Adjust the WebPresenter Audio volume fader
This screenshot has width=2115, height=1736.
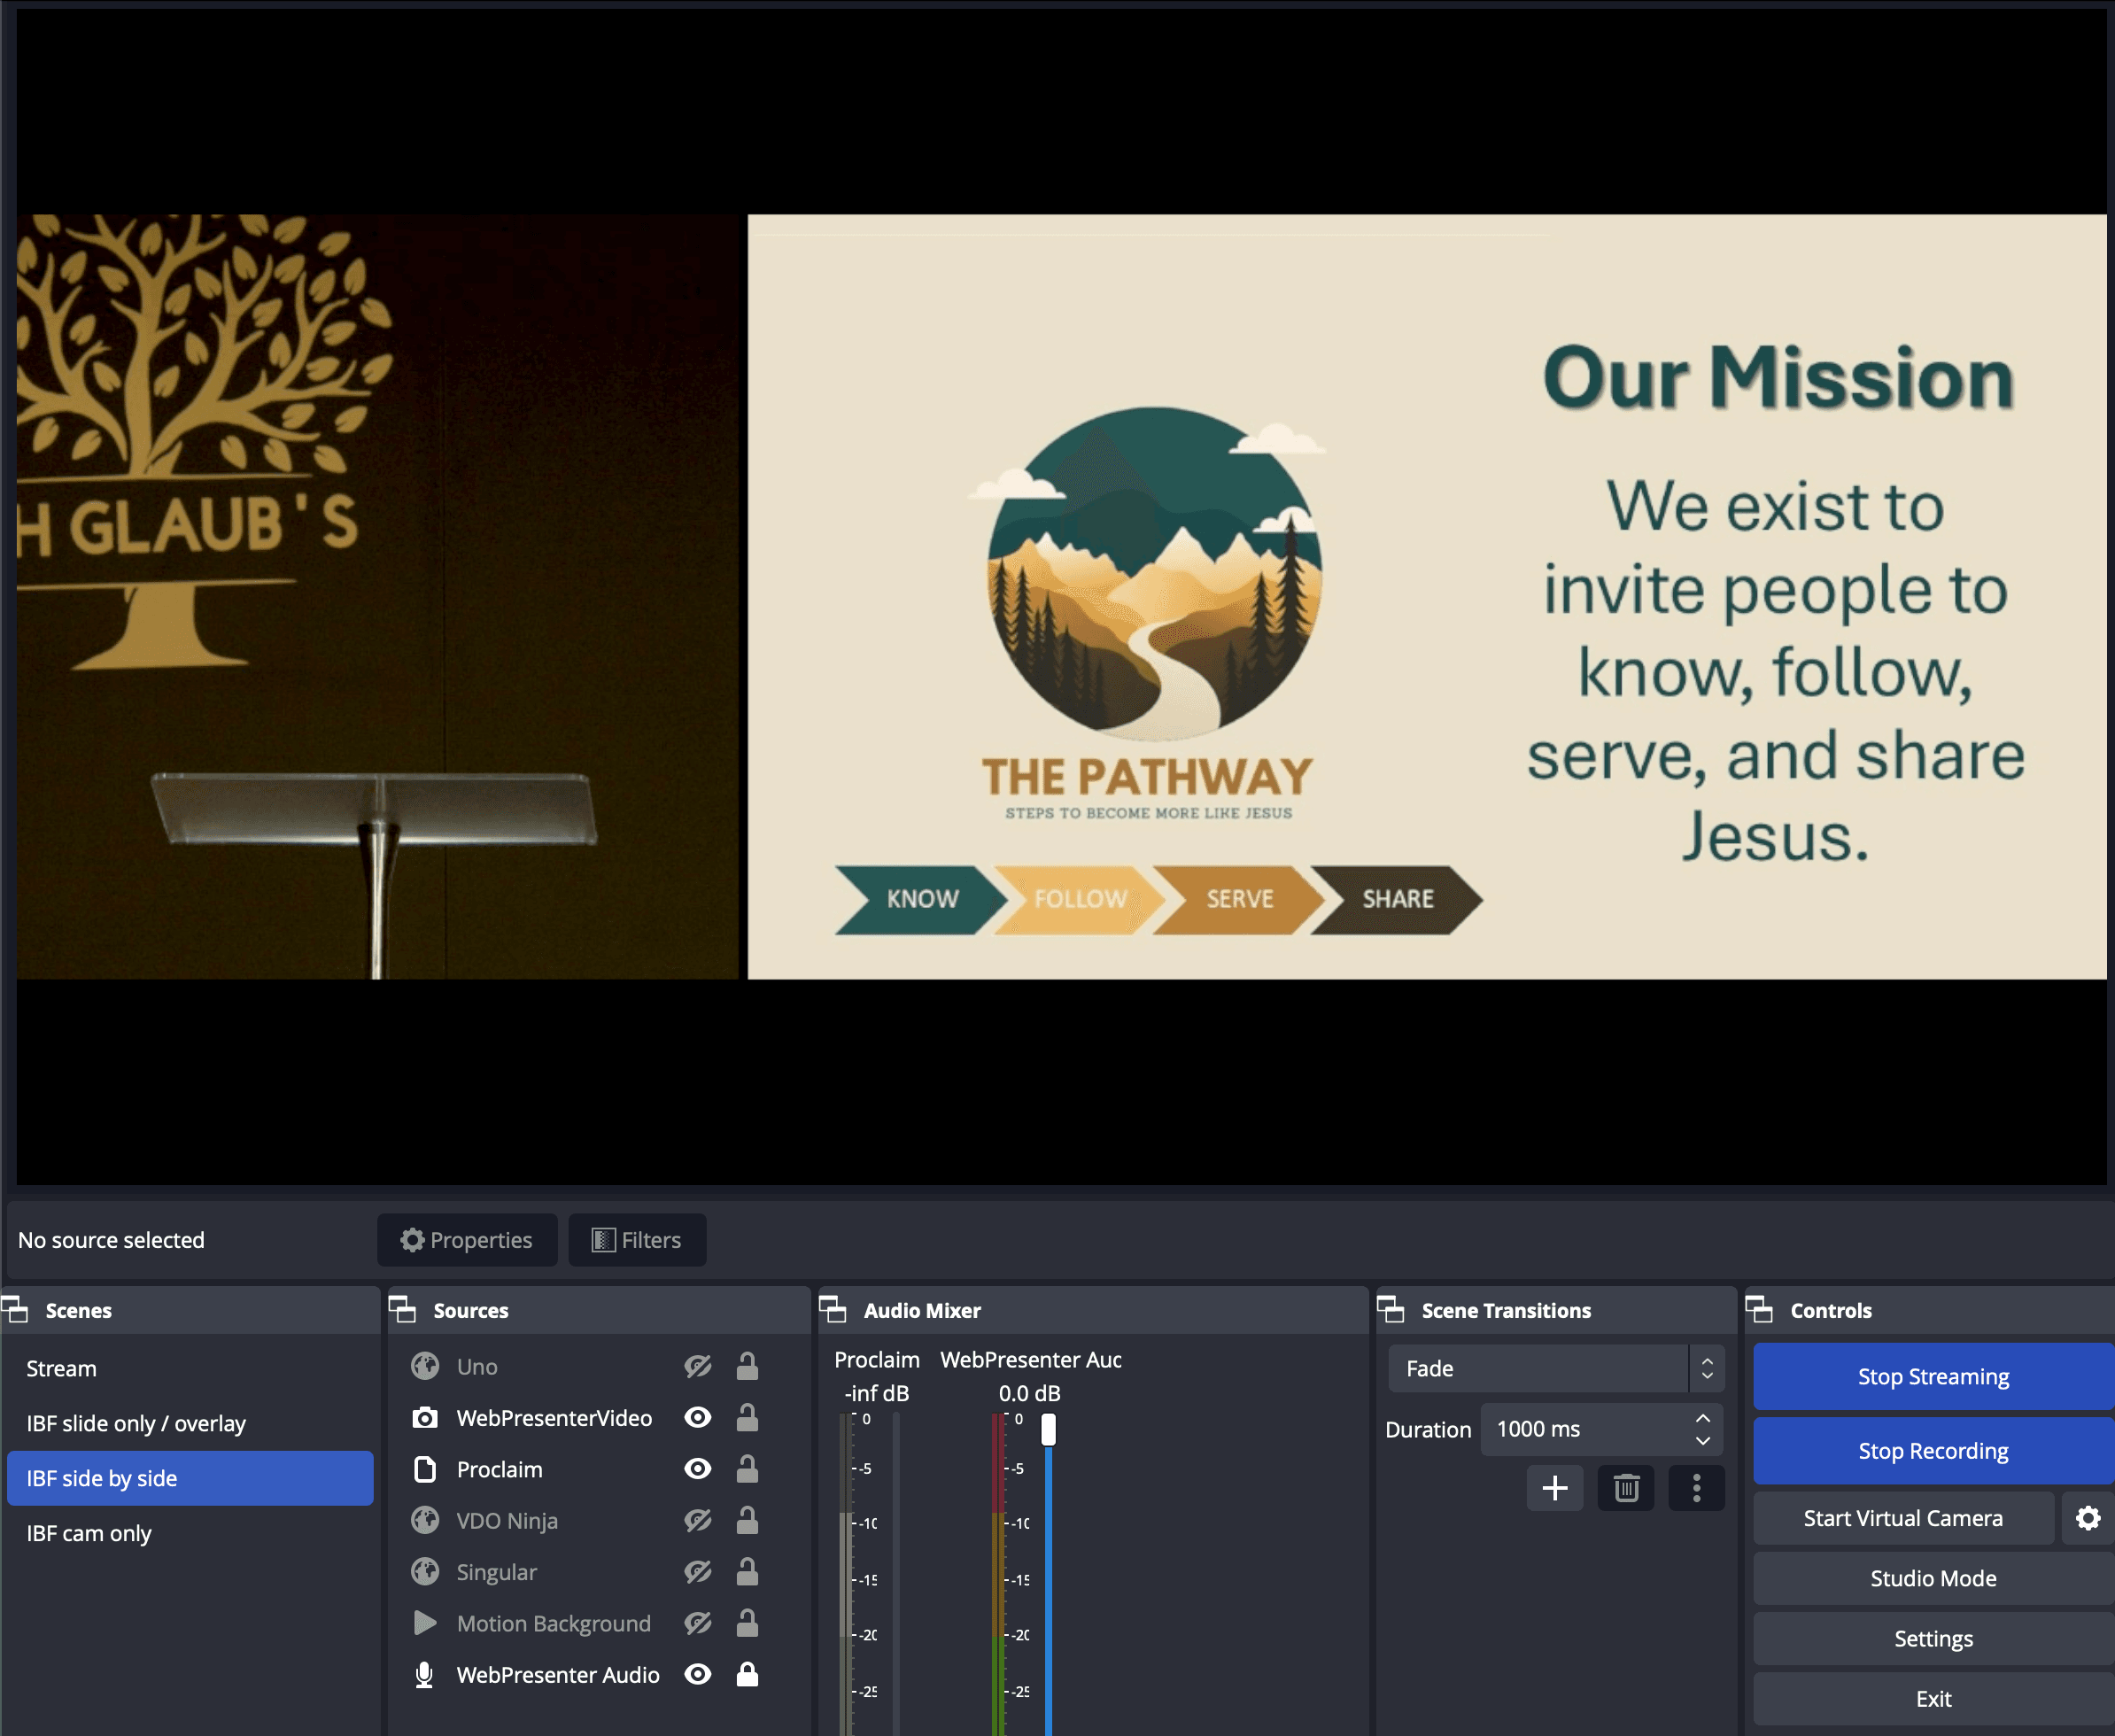pos(1048,1430)
